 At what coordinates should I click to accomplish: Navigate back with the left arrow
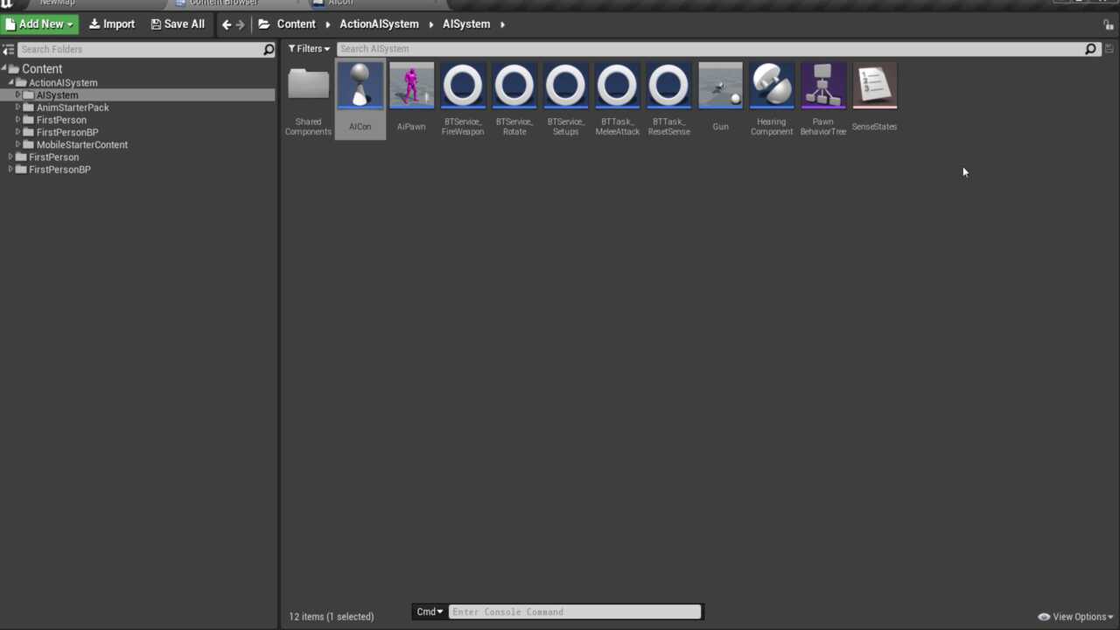coord(227,24)
